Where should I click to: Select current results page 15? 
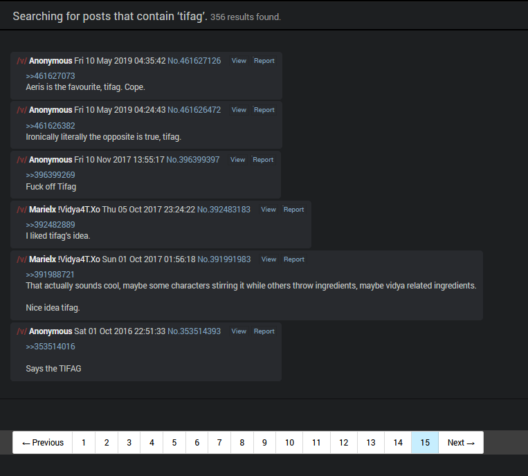425,443
